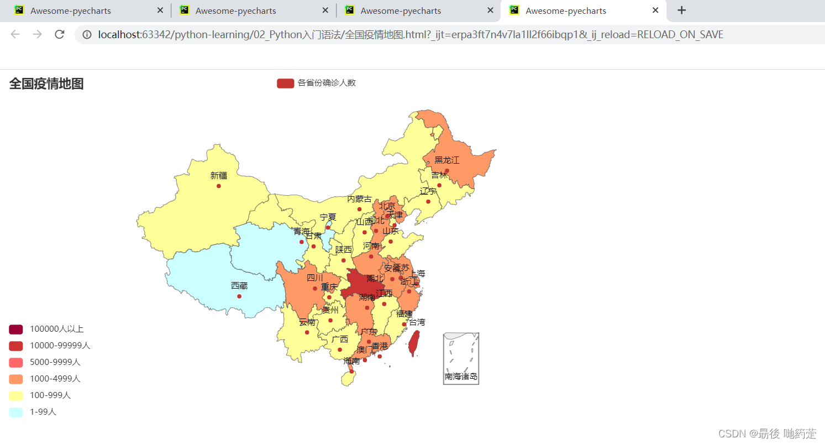Open a new tab with the plus button

pyautogui.click(x=682, y=11)
